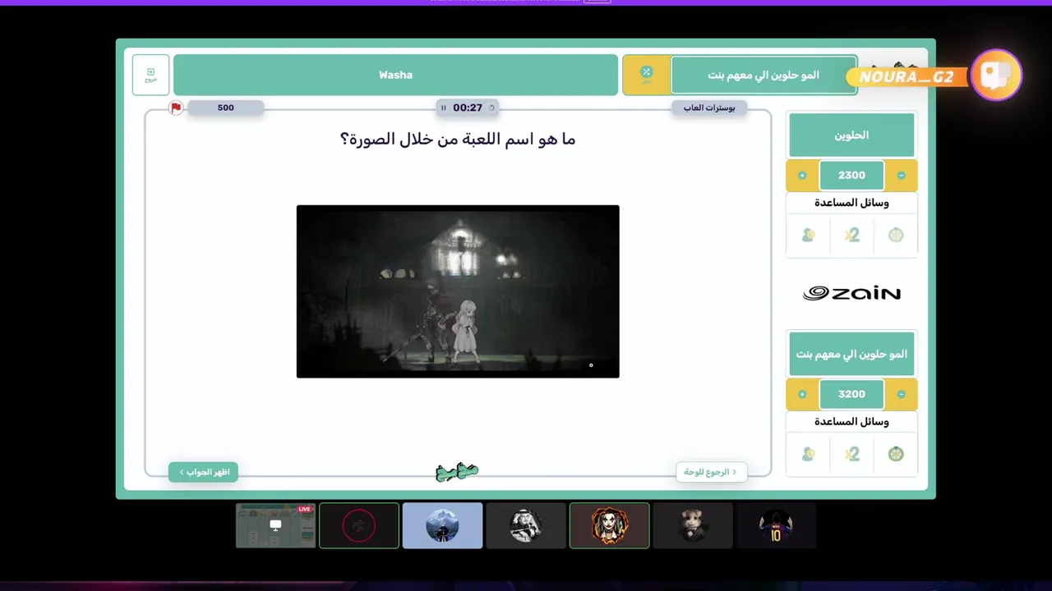The height and width of the screenshot is (591, 1052).
Task: Click المو حلوين الي معهم بنت sidebar card
Action: (x=851, y=354)
